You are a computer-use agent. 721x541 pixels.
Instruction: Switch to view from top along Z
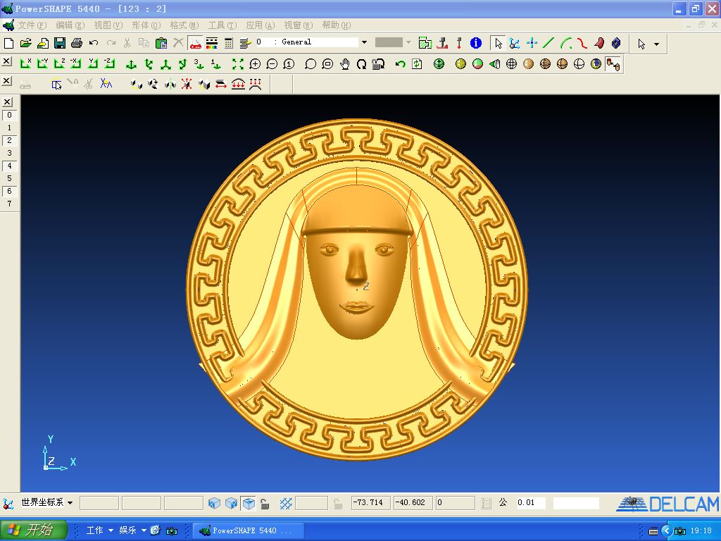[x=59, y=64]
